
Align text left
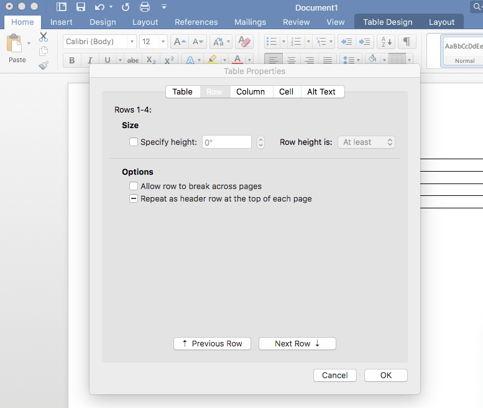pos(274,60)
